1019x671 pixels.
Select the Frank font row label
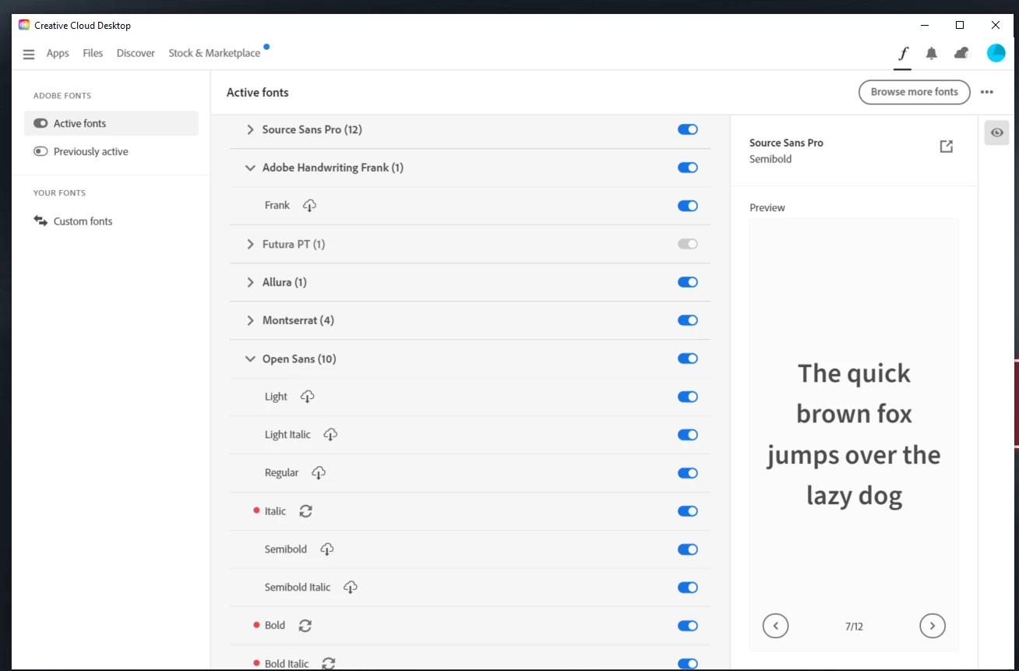(277, 206)
